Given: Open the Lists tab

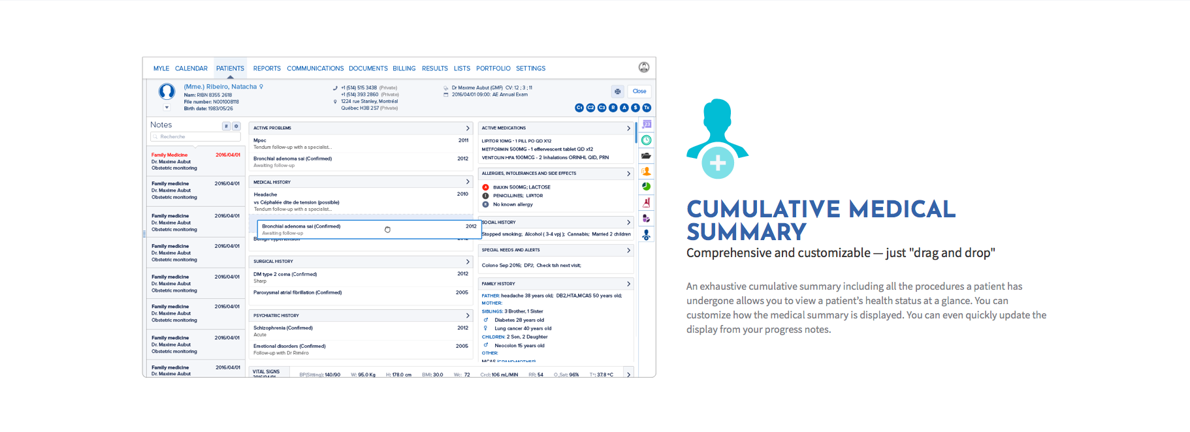Looking at the screenshot, I should pyautogui.click(x=462, y=69).
